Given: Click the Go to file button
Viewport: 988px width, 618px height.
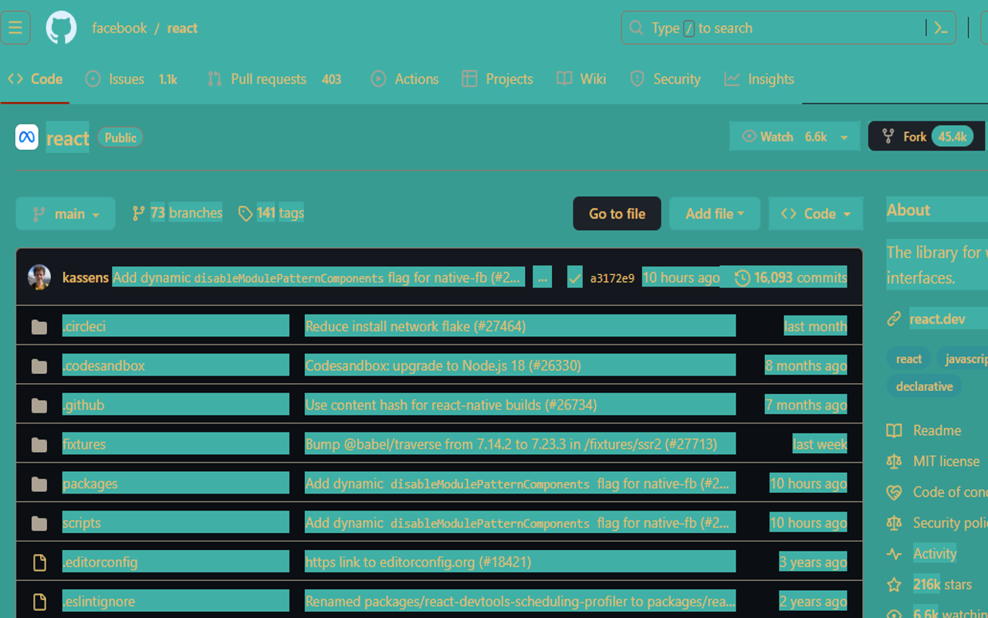Looking at the screenshot, I should 617,213.
